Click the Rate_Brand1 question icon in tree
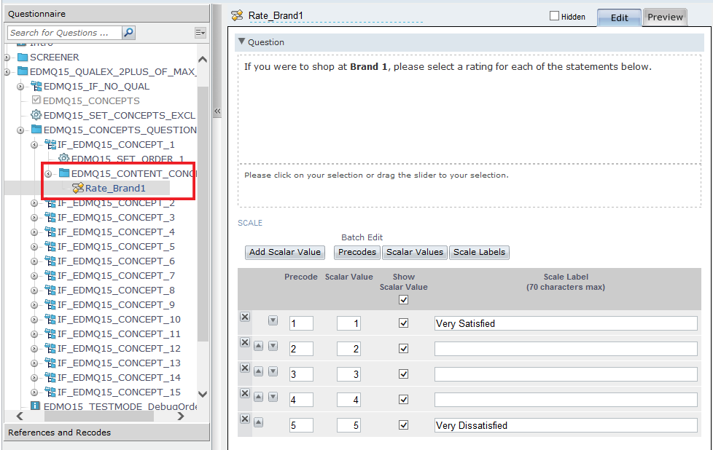The image size is (713, 450). (x=78, y=188)
